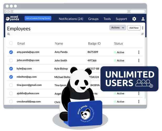
Task: Click the Add New button
Action: (x=134, y=28)
